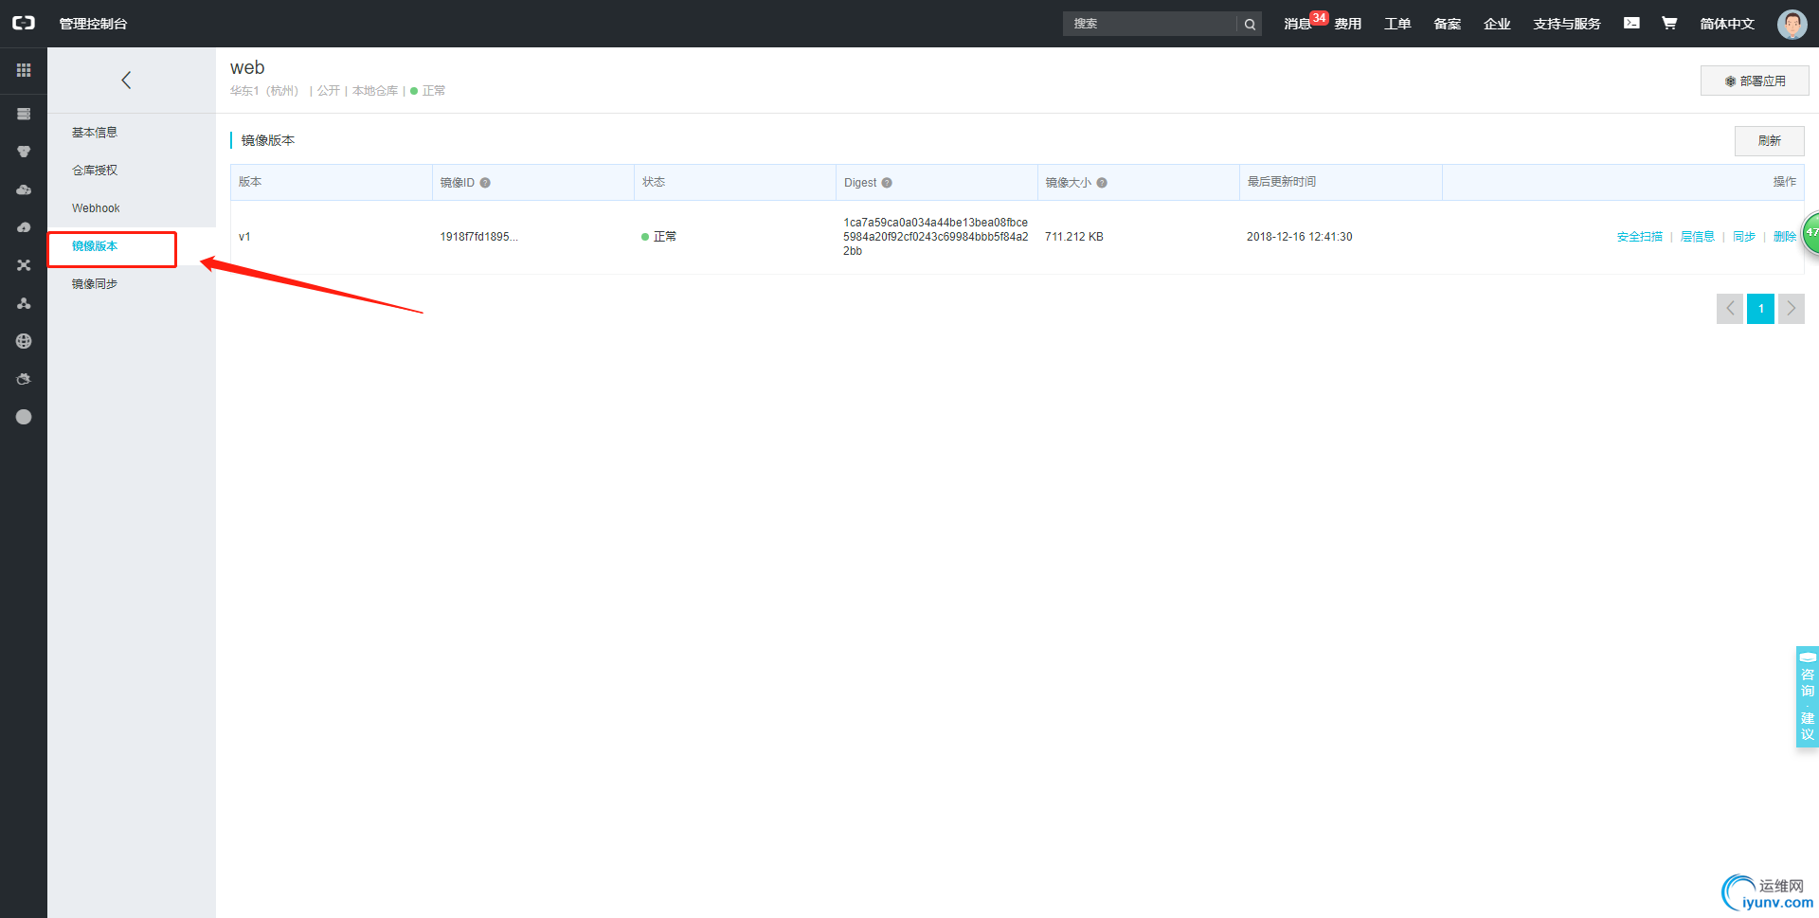Click the 部署应用 button

[x=1755, y=81]
